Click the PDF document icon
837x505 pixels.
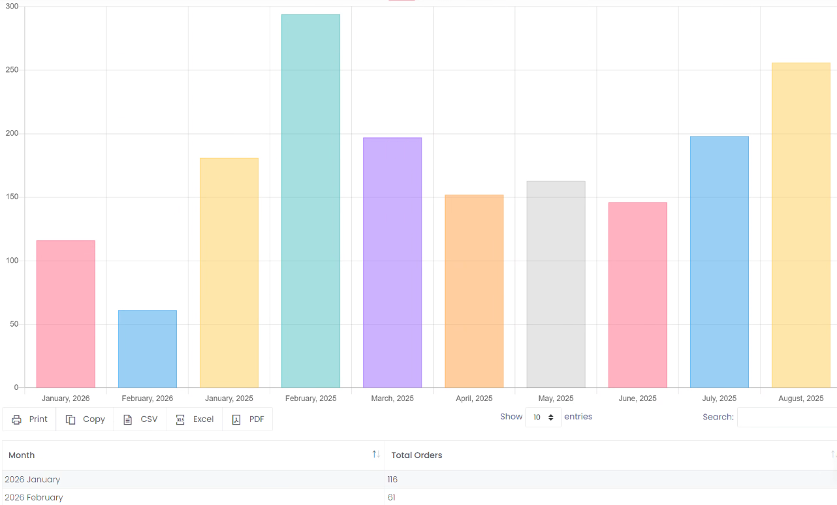pos(236,419)
